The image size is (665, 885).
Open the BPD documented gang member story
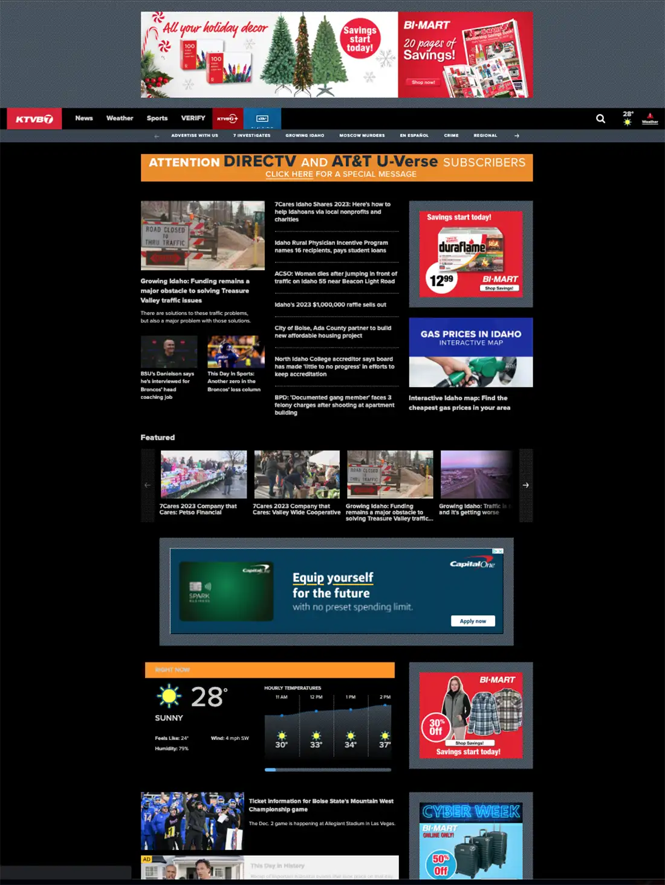[x=334, y=405]
